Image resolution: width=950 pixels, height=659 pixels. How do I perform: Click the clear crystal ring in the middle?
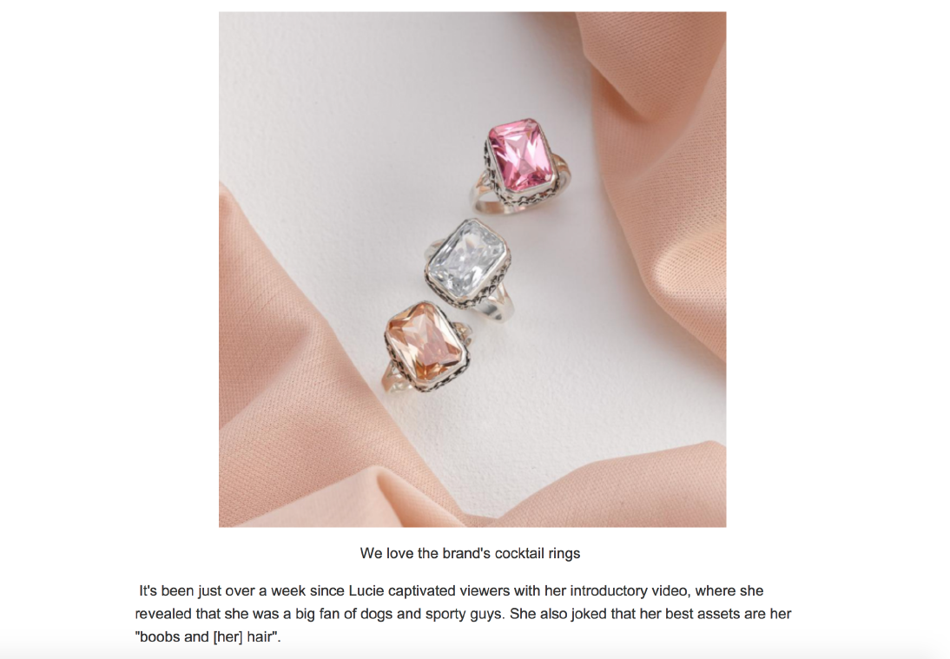469,267
